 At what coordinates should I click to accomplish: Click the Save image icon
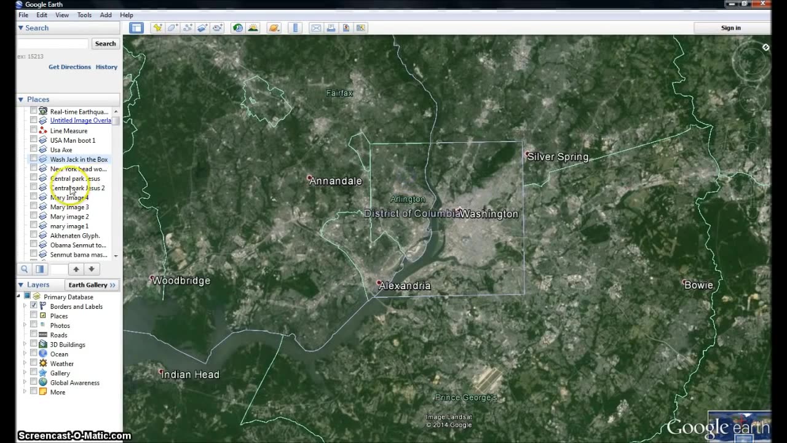click(346, 28)
